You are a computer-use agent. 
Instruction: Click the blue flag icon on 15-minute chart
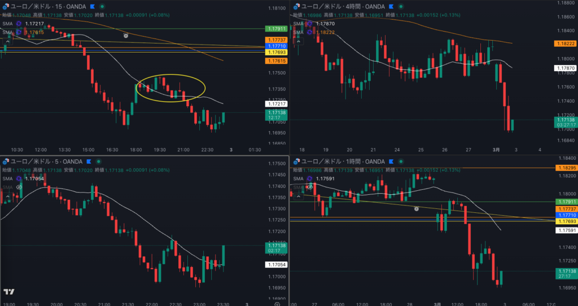[x=91, y=6]
